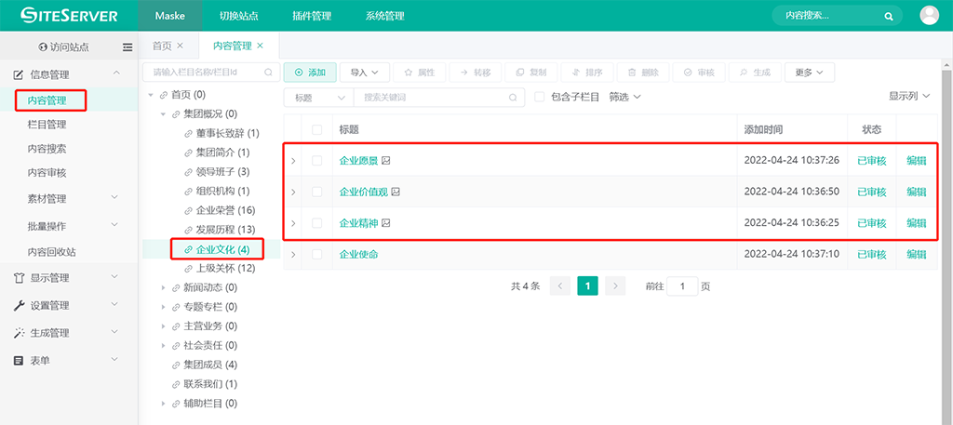The width and height of the screenshot is (953, 425).
Task: Click the 前往 page number input field
Action: (682, 286)
